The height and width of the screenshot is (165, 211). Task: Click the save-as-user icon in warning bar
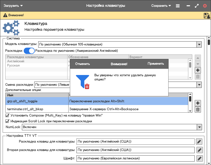click(207, 16)
